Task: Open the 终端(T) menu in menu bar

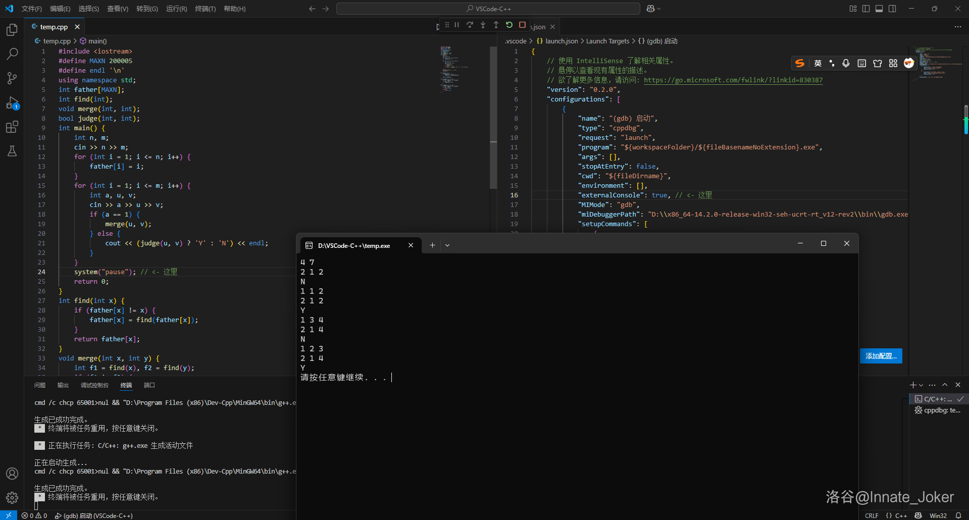Action: click(x=205, y=9)
